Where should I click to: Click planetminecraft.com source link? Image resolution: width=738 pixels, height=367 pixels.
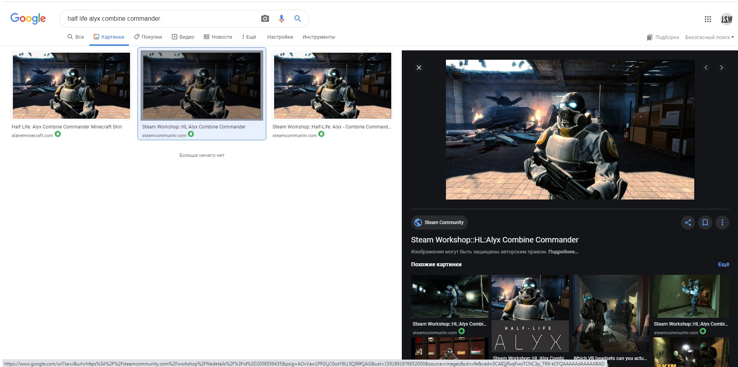coord(32,135)
